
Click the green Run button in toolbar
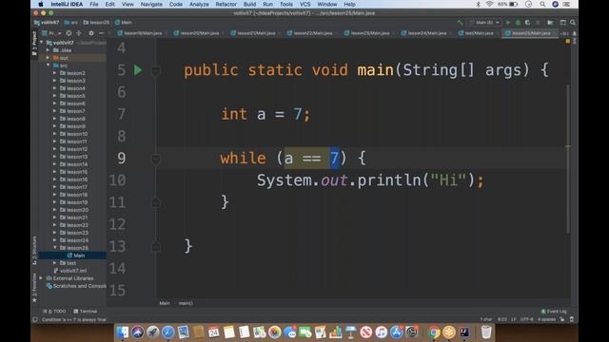pyautogui.click(x=508, y=23)
